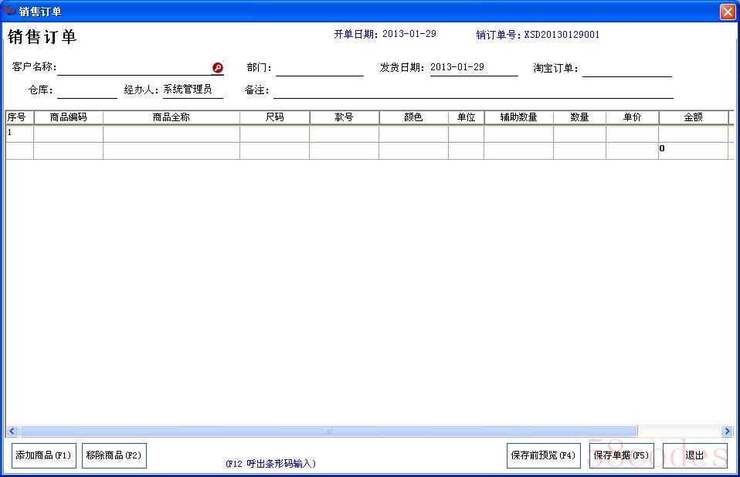Click the 经办人 field
The width and height of the screenshot is (740, 477).
point(192,90)
